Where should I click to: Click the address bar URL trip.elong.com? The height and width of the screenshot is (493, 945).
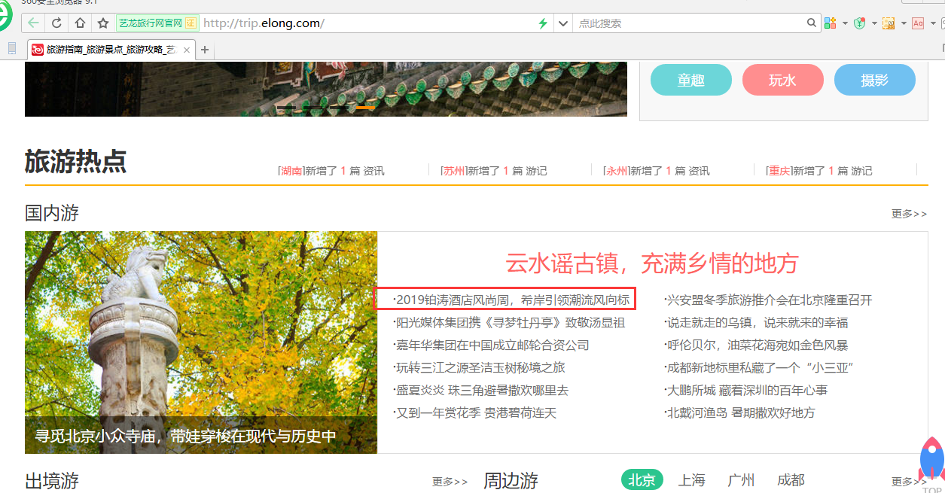click(x=264, y=23)
